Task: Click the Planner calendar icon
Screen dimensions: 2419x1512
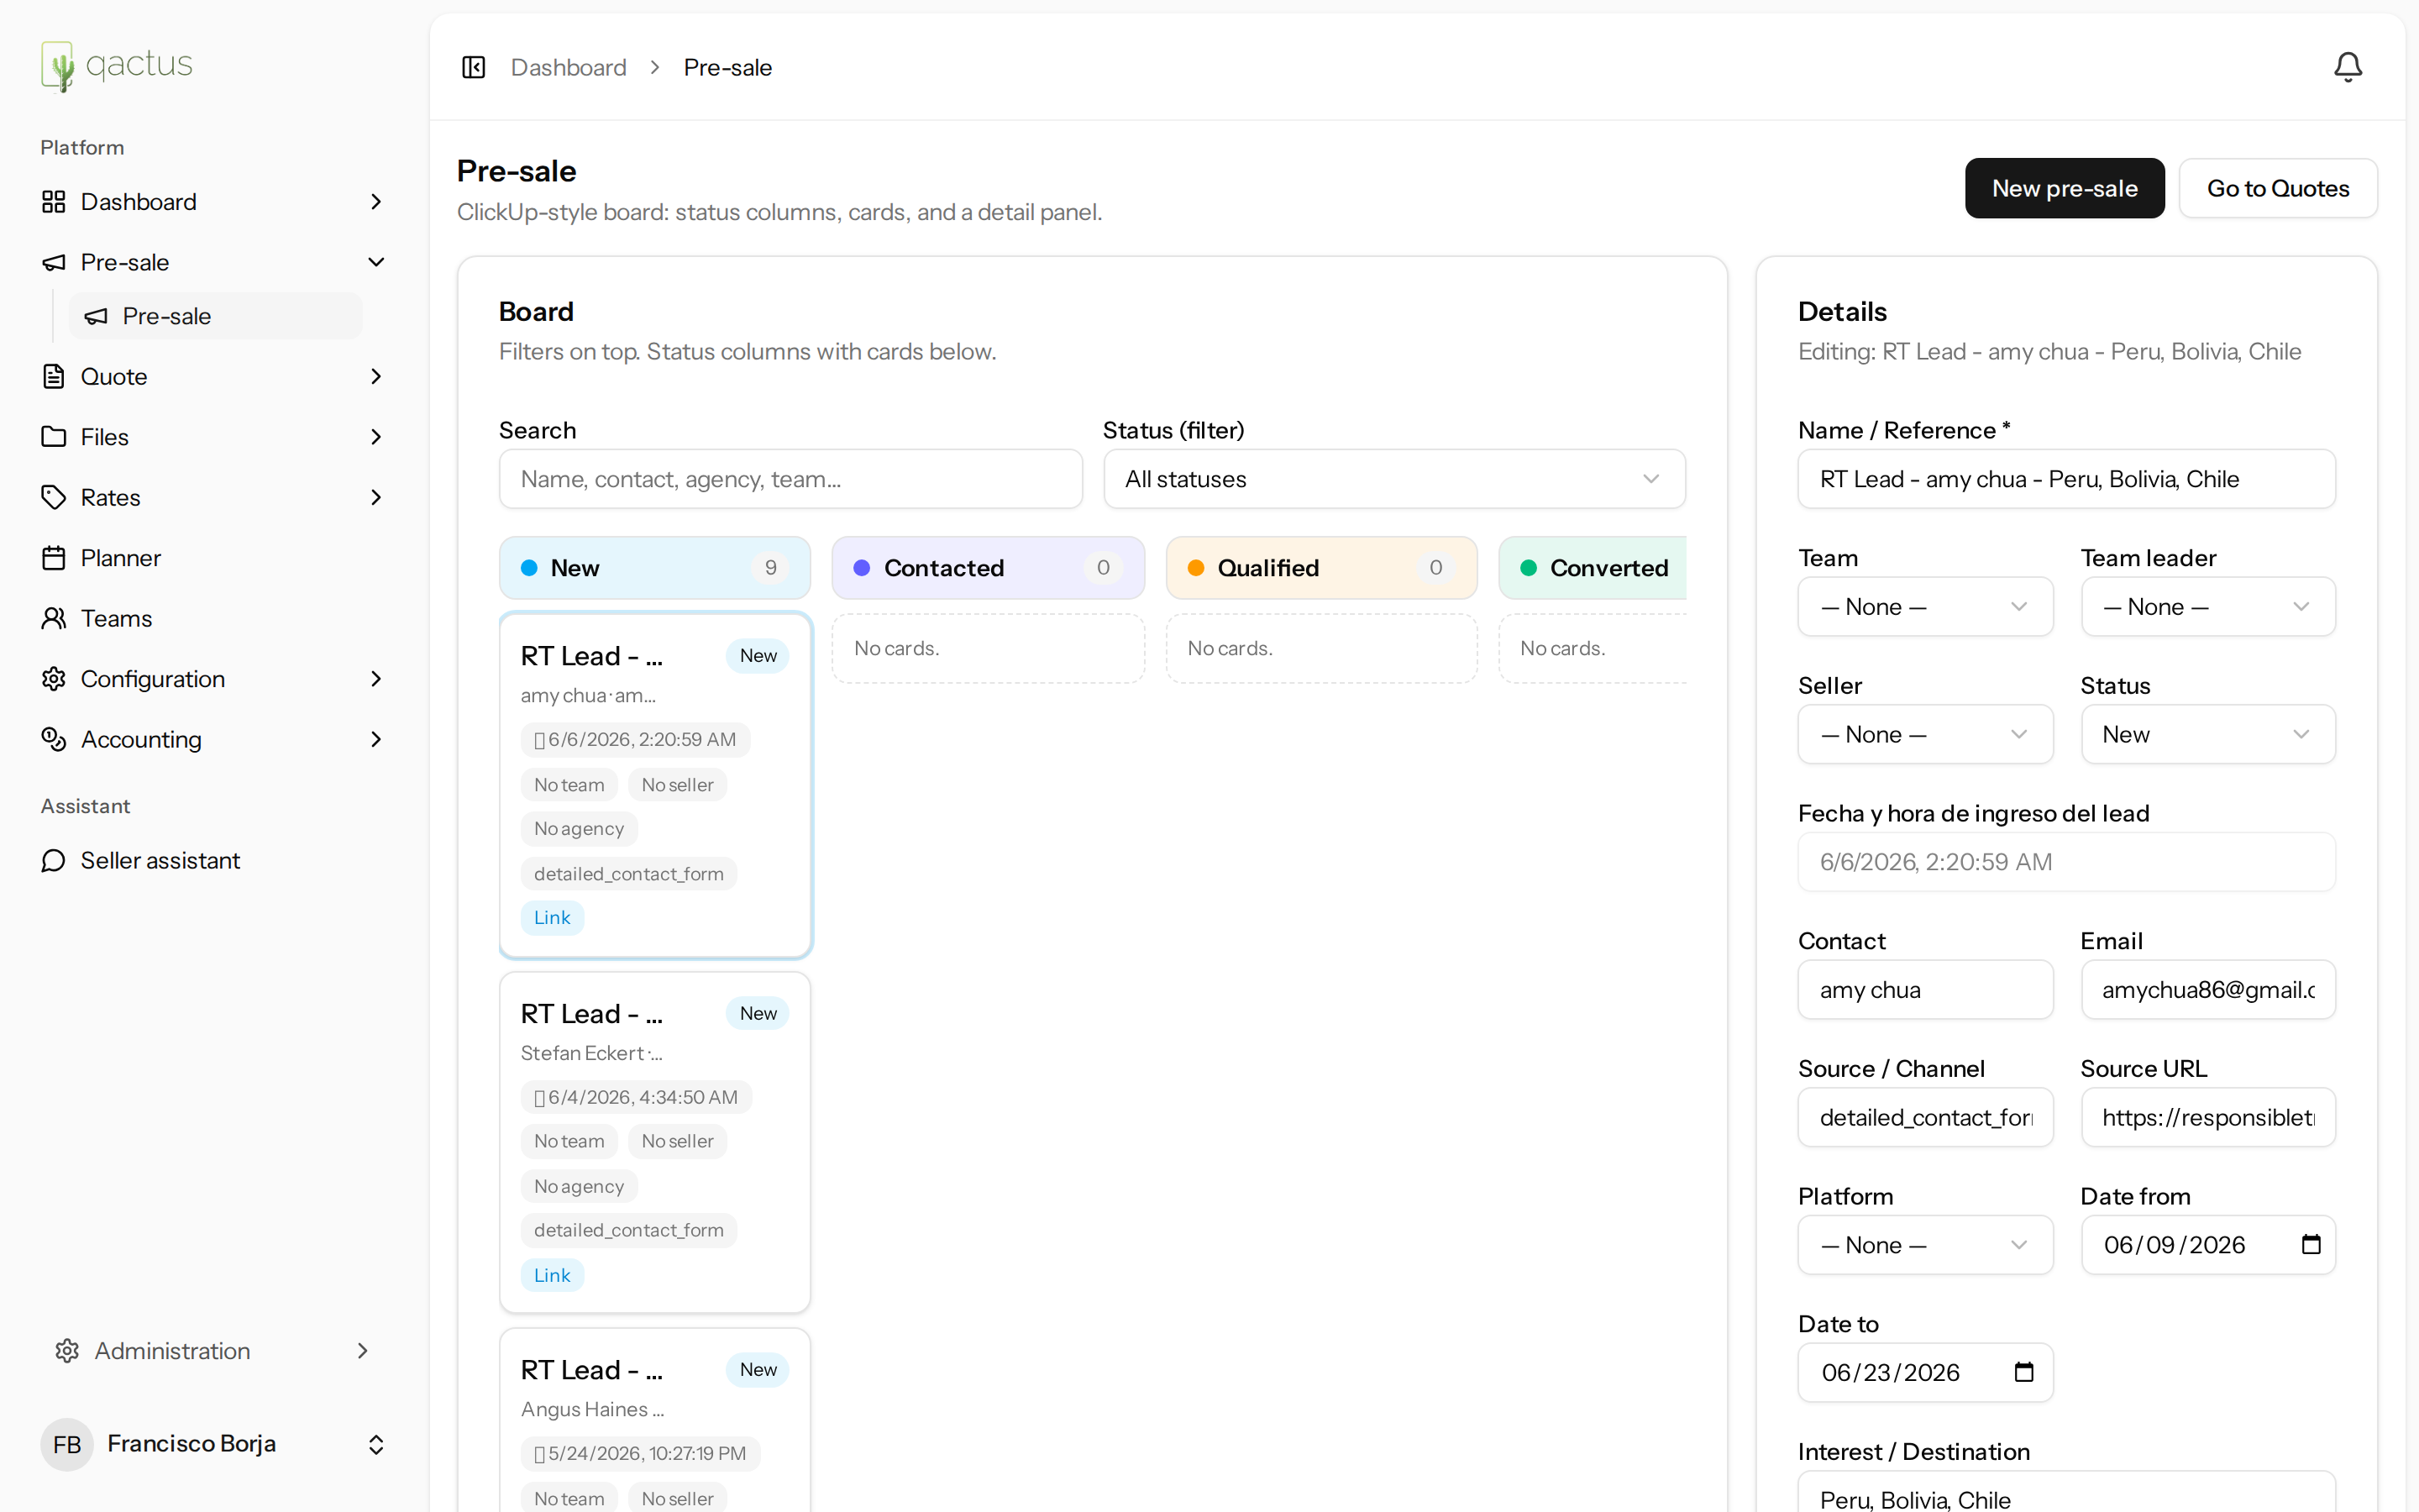Action: point(54,558)
